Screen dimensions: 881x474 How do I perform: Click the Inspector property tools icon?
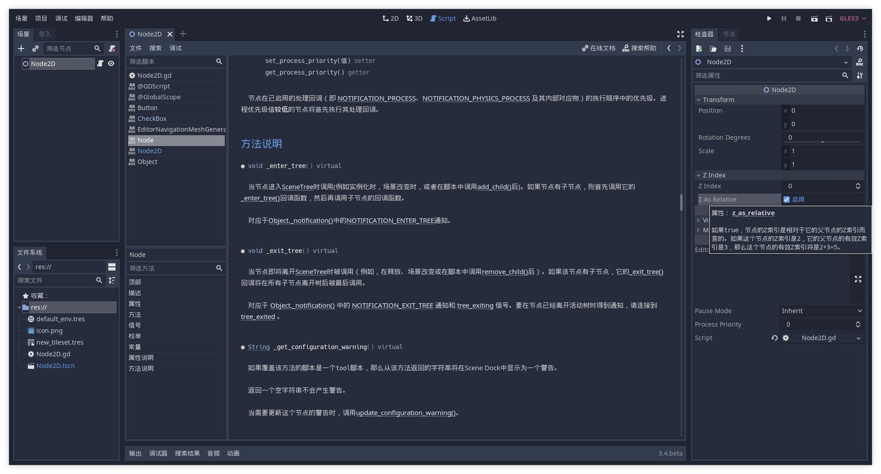pyautogui.click(x=859, y=75)
